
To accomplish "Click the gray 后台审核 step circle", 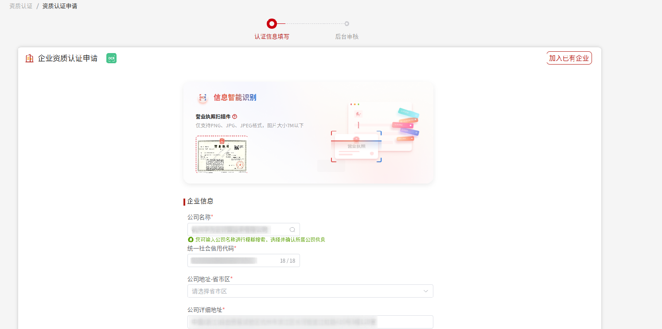I will 347,24.
